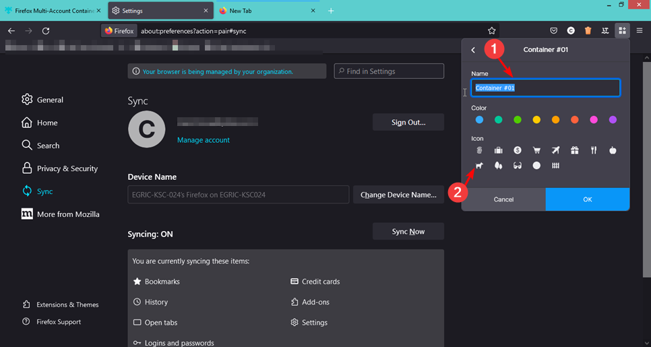Pick the purple container color

tap(613, 119)
